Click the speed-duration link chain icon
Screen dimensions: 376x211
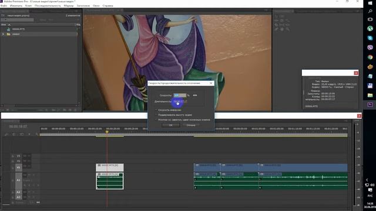click(x=194, y=95)
